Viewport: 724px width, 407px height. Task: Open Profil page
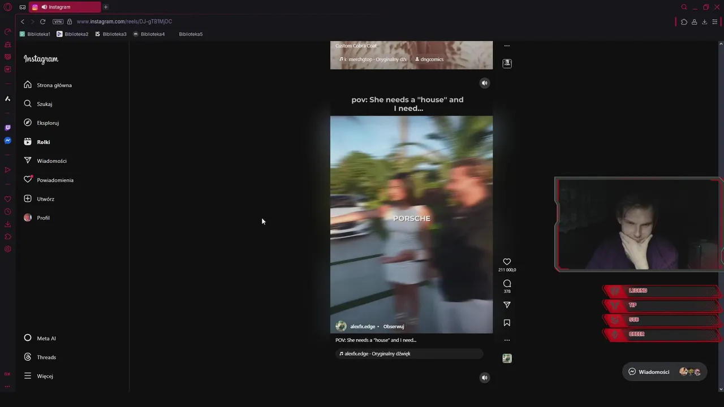pos(37,218)
